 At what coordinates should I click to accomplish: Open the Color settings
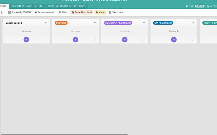click(100, 12)
